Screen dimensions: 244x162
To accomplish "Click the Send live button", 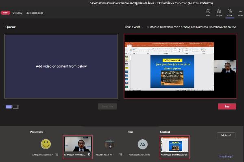I will 107,106.
